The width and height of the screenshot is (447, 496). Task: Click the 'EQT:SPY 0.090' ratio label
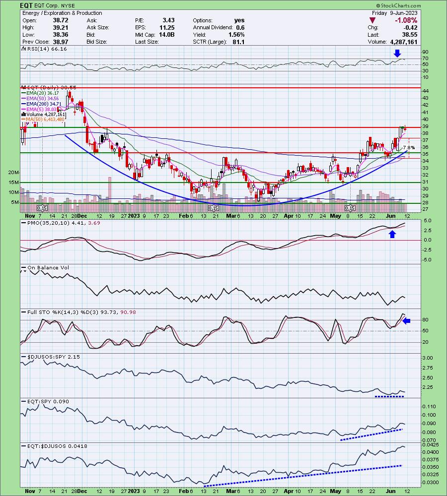48,401
